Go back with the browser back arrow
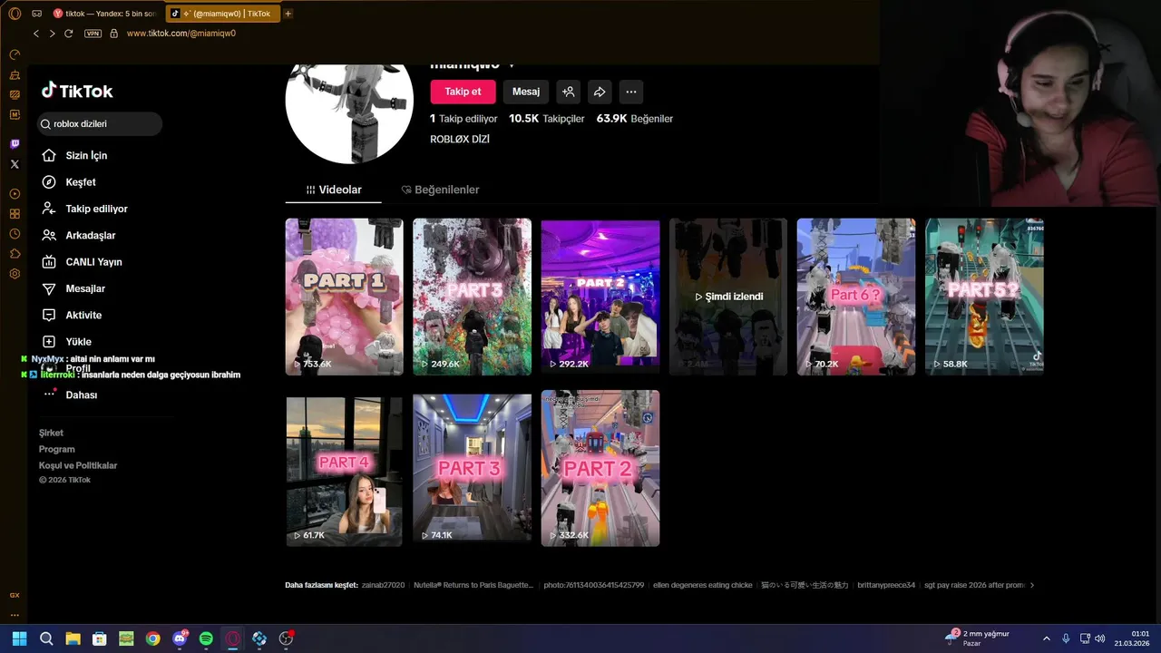The image size is (1161, 653). [x=36, y=34]
